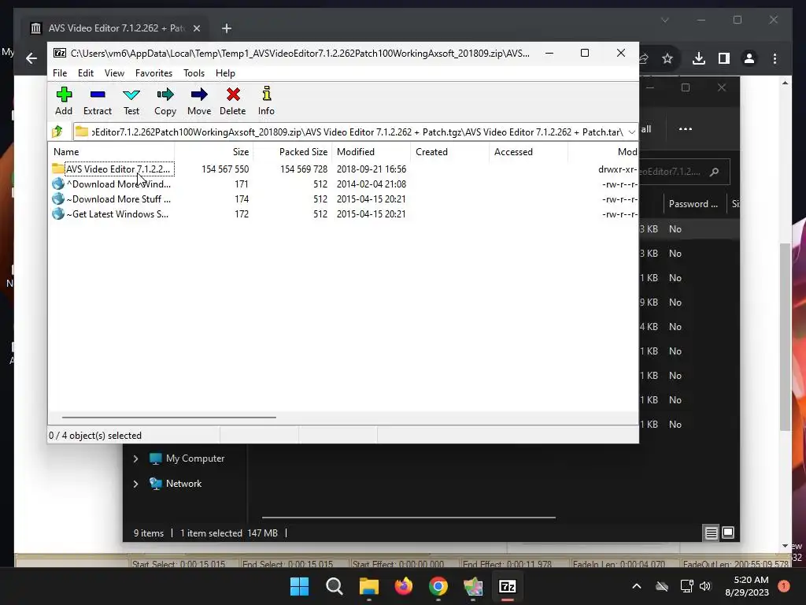Close the AVS Video Editor browser tab
This screenshot has height=605, width=806.
(x=196, y=28)
